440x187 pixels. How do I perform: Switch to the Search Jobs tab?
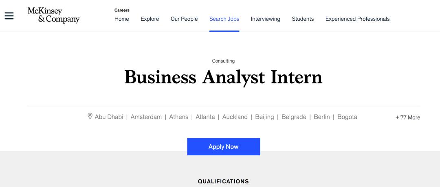coord(224,19)
